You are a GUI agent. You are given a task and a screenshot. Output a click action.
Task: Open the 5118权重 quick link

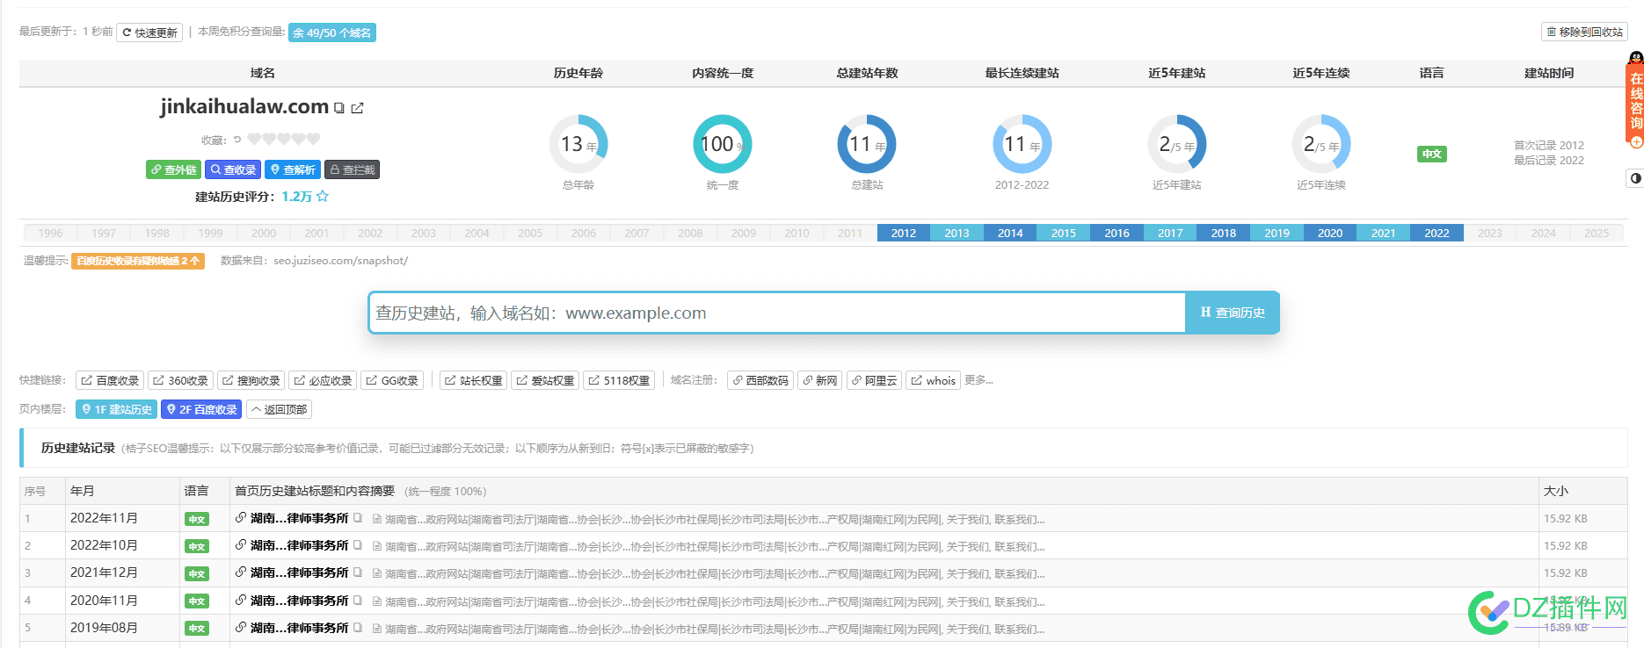[x=619, y=380]
